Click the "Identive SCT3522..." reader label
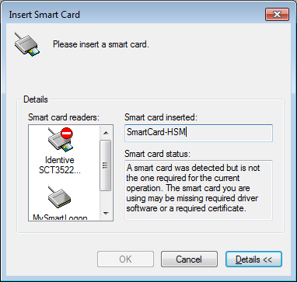 point(60,165)
